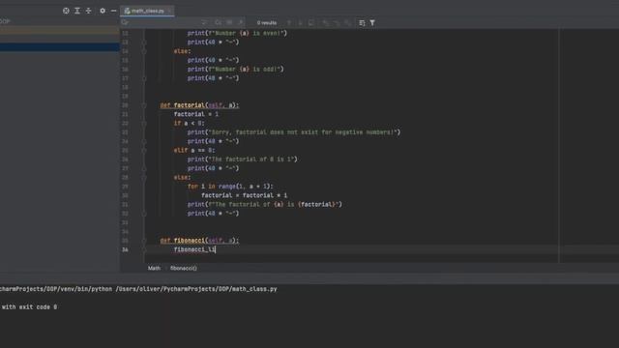Screen dimensions: 619x348
Task: Collapse the 'elif a == 0:' fold marker
Action: point(144,151)
